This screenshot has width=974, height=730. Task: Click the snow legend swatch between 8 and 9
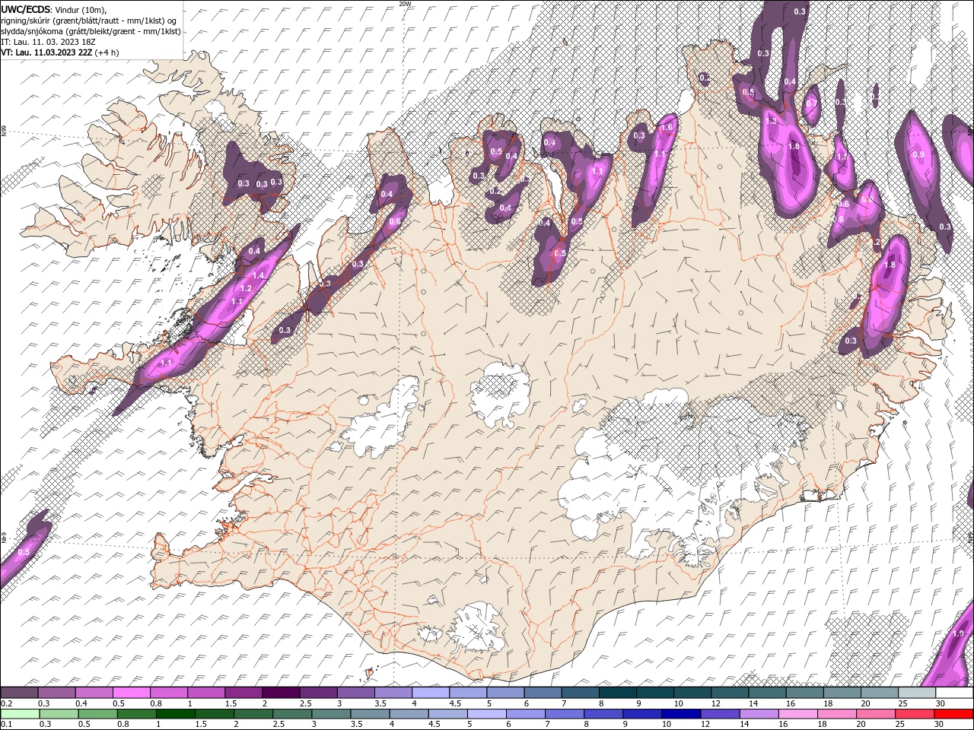[x=618, y=693]
